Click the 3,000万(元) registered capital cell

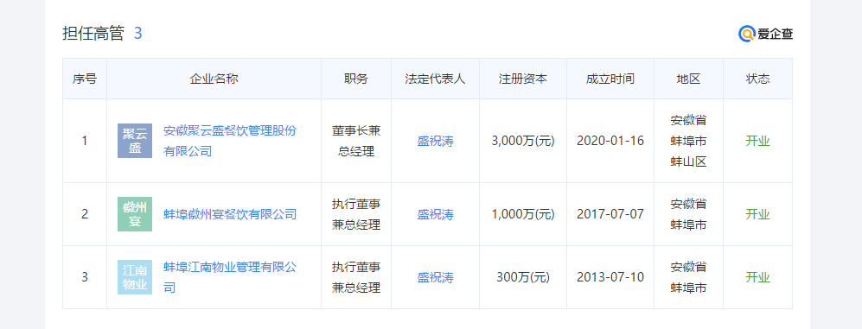coord(523,141)
